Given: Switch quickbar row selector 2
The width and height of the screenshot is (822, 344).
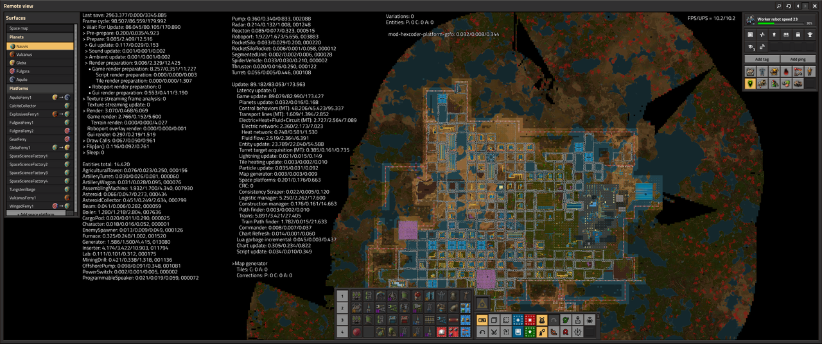Looking at the screenshot, I should (342, 308).
